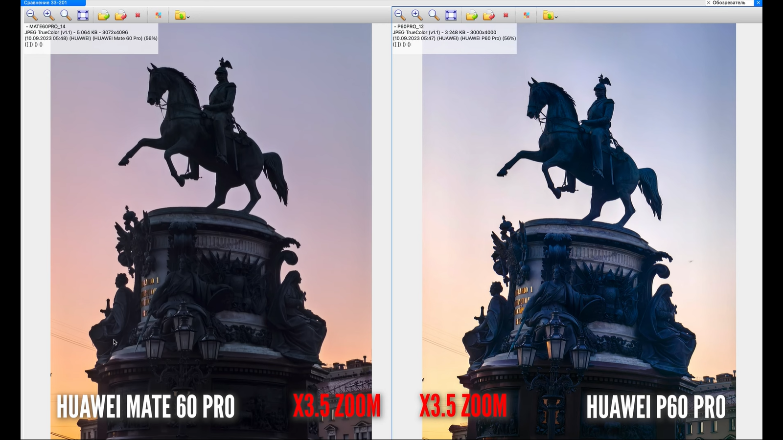The width and height of the screenshot is (783, 440).
Task: Move MATE60PRO_14 to folder, red arrow icon
Action: pos(121,16)
